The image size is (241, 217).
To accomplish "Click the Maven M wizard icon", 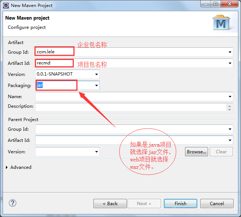I will (221, 23).
